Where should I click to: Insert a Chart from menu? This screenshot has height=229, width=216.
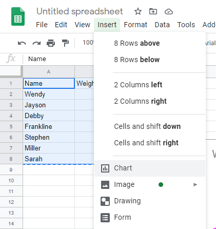coord(150,168)
